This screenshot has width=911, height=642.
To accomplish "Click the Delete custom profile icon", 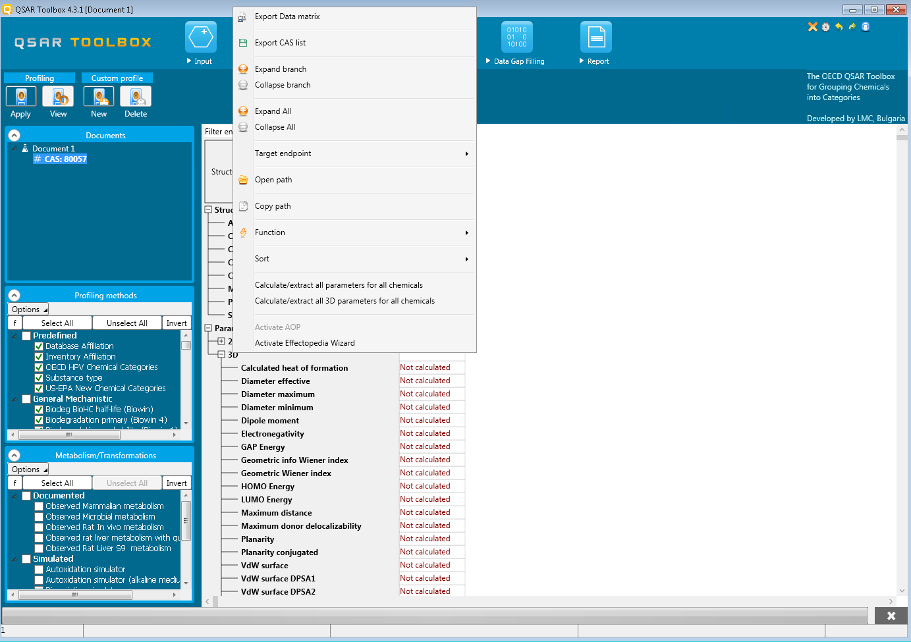I will coord(136,97).
